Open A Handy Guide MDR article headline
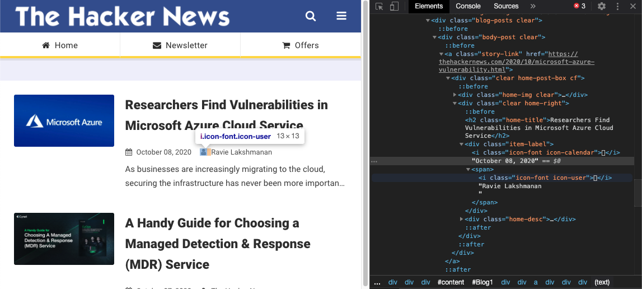This screenshot has height=289, width=642. (218, 244)
